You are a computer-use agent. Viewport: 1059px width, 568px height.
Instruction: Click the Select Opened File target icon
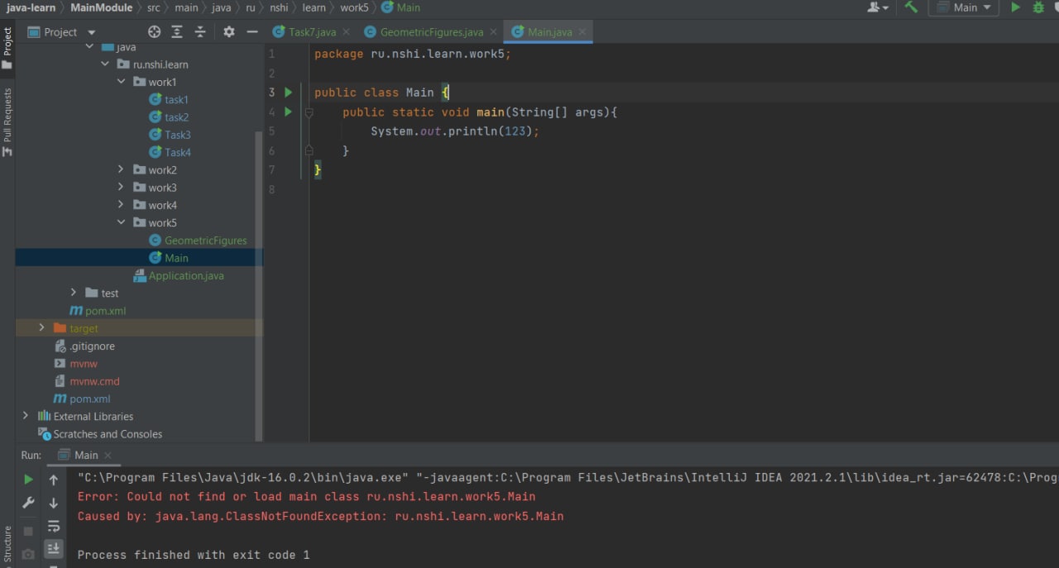[x=154, y=31]
